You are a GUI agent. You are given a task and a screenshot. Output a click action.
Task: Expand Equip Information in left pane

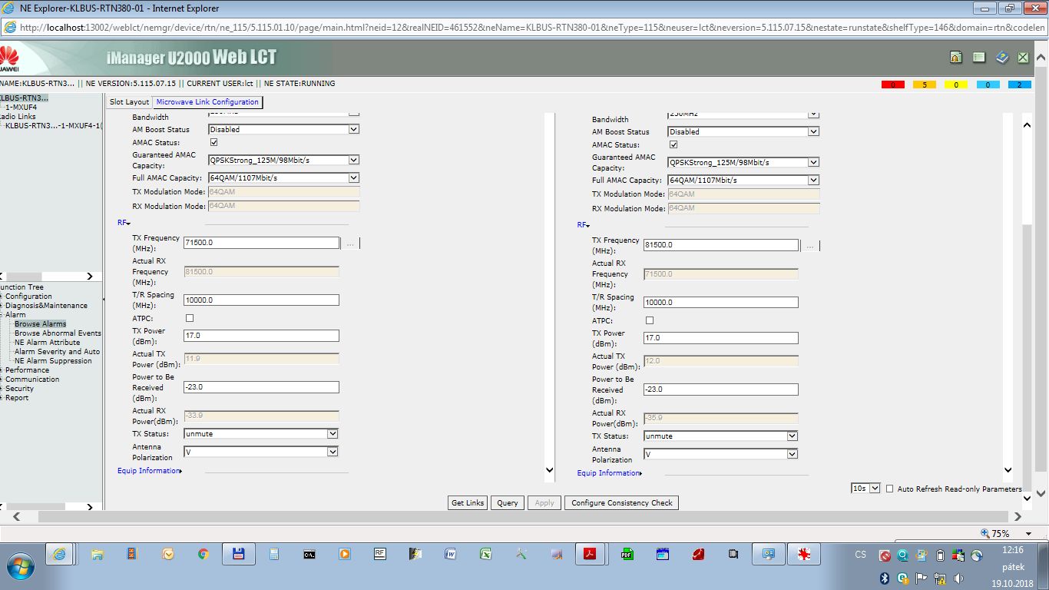tap(150, 471)
